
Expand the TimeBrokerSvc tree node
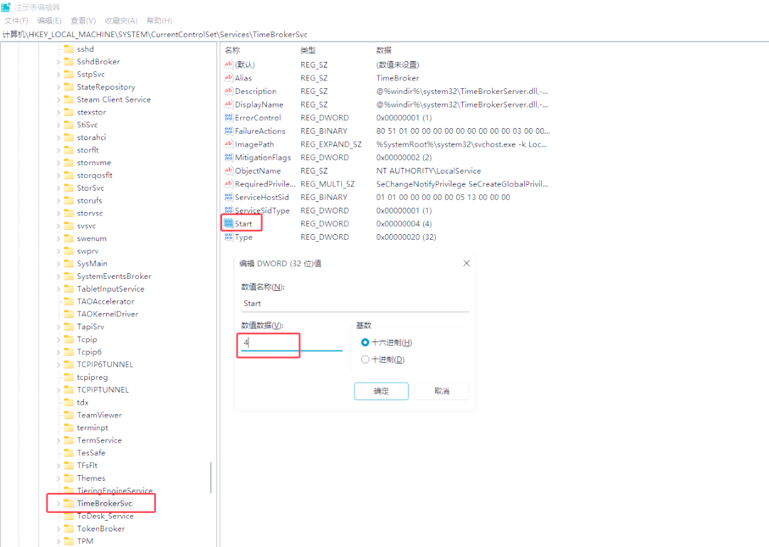58,504
